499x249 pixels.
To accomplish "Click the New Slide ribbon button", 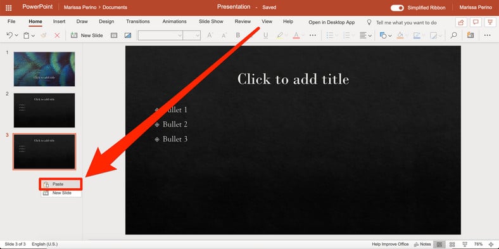I will coord(87,35).
